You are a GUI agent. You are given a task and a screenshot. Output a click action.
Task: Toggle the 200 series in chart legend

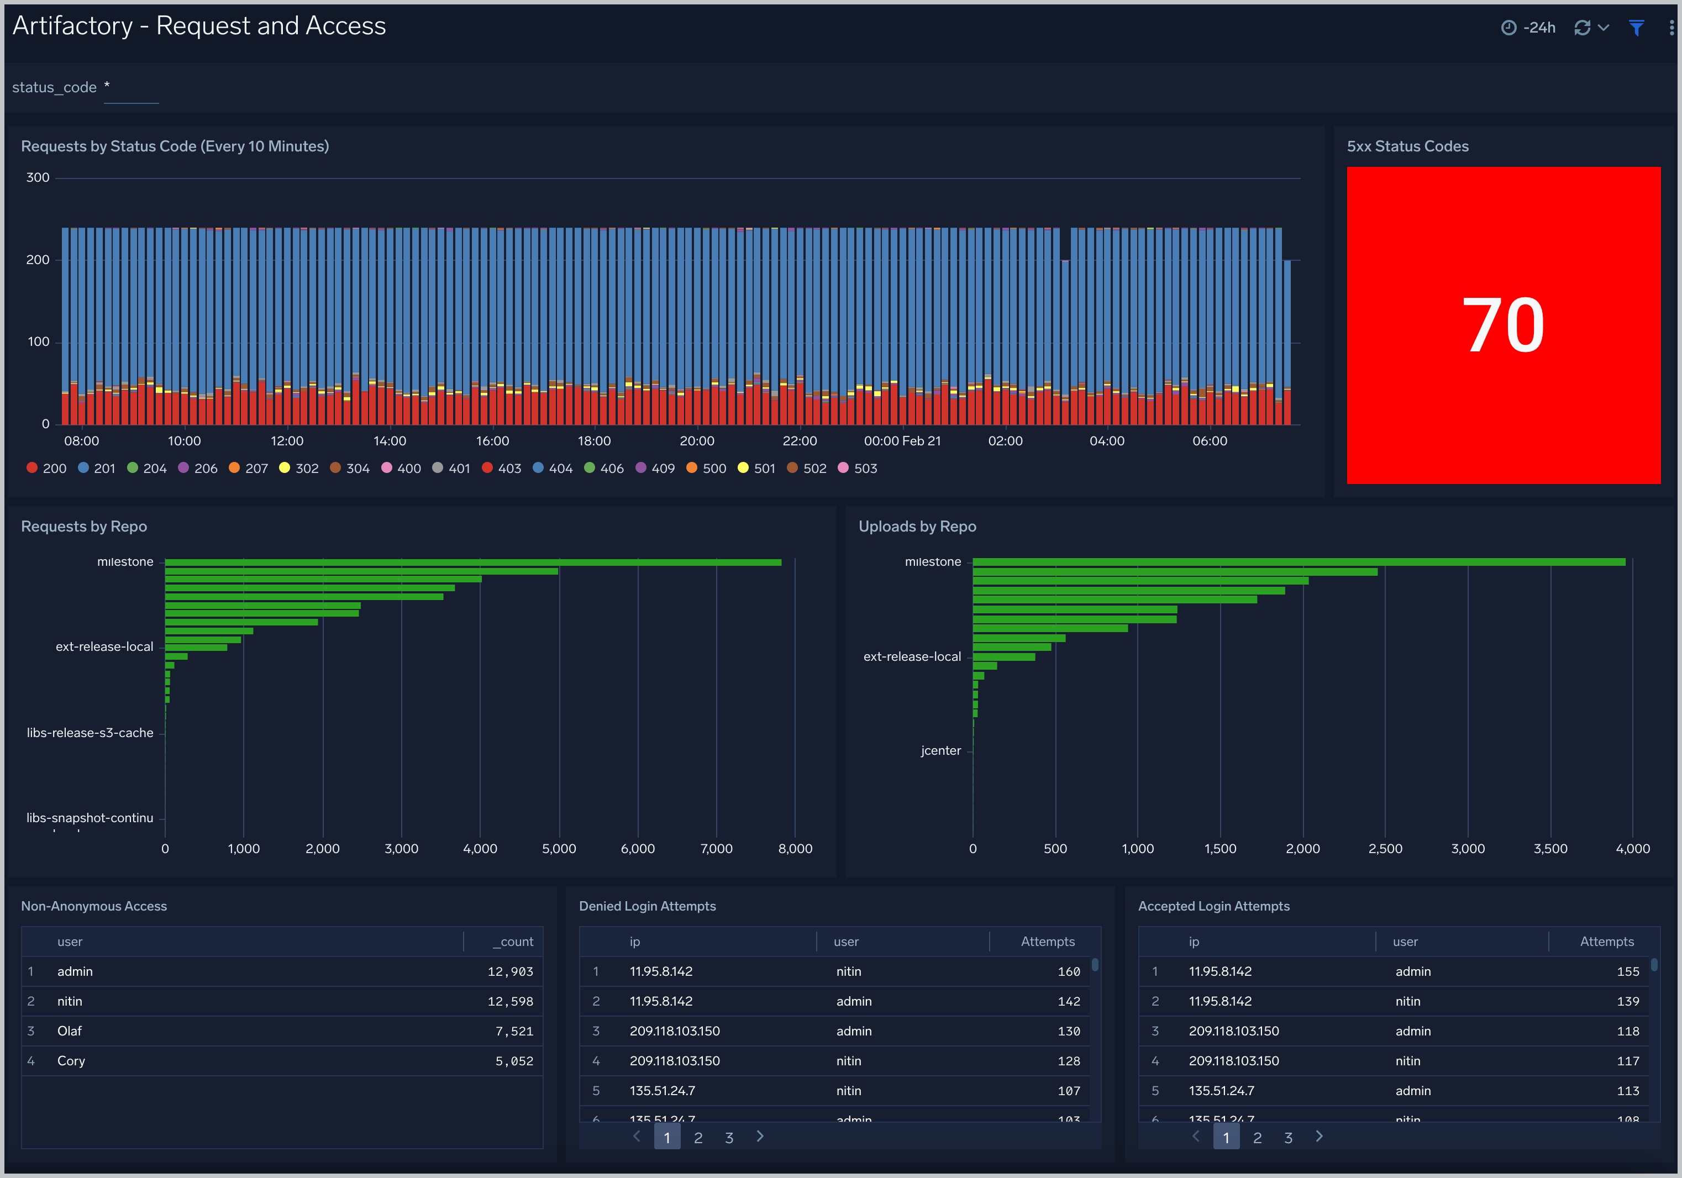click(x=46, y=468)
